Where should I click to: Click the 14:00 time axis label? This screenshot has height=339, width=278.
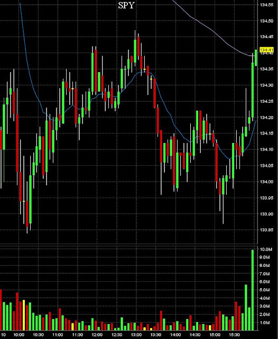point(175,335)
